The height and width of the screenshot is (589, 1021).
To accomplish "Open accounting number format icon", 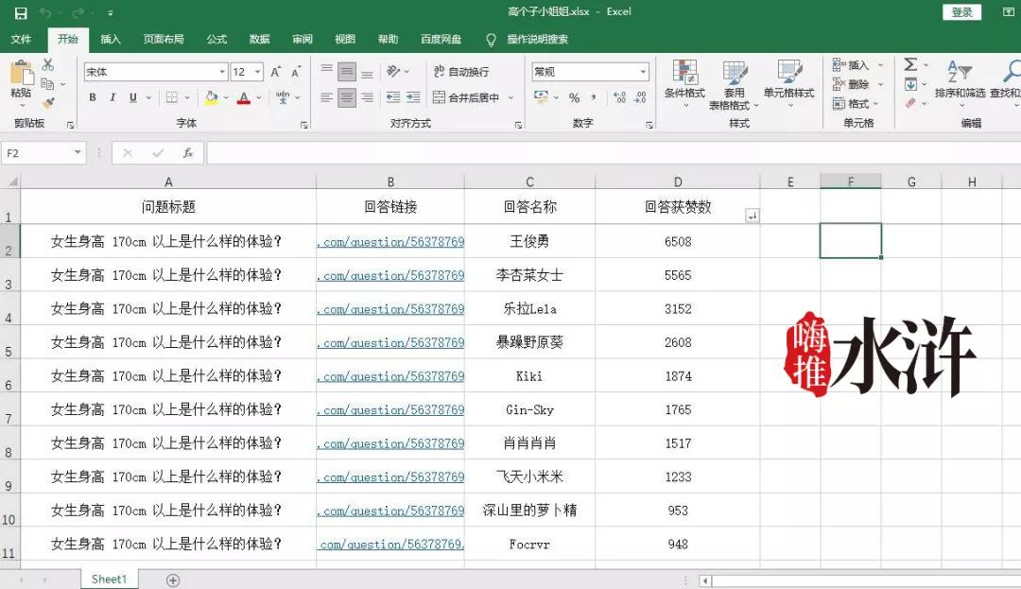I will 541,97.
